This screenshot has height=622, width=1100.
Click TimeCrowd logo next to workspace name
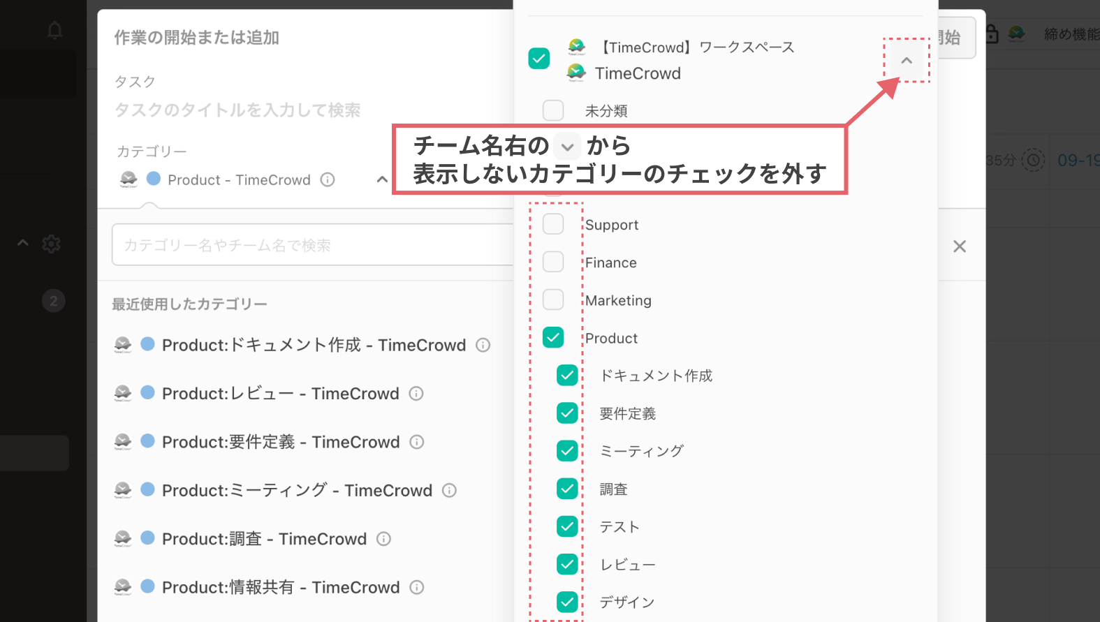[577, 47]
